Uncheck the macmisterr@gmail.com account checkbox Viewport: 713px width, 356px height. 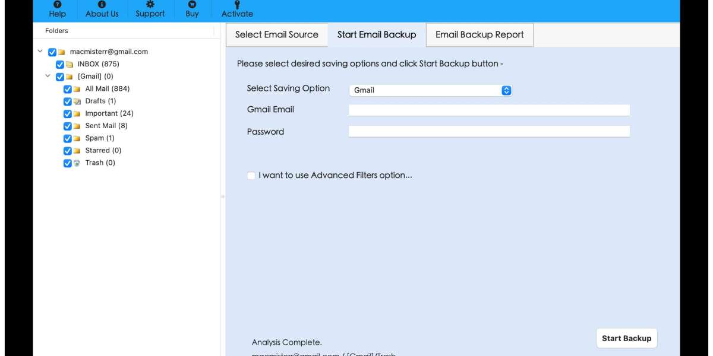(x=52, y=52)
